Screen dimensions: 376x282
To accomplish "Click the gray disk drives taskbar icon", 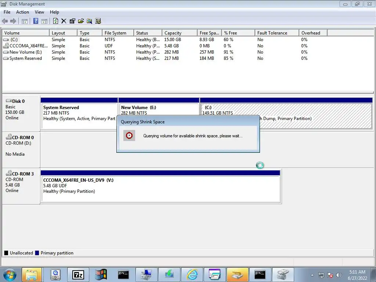I will [283, 275].
